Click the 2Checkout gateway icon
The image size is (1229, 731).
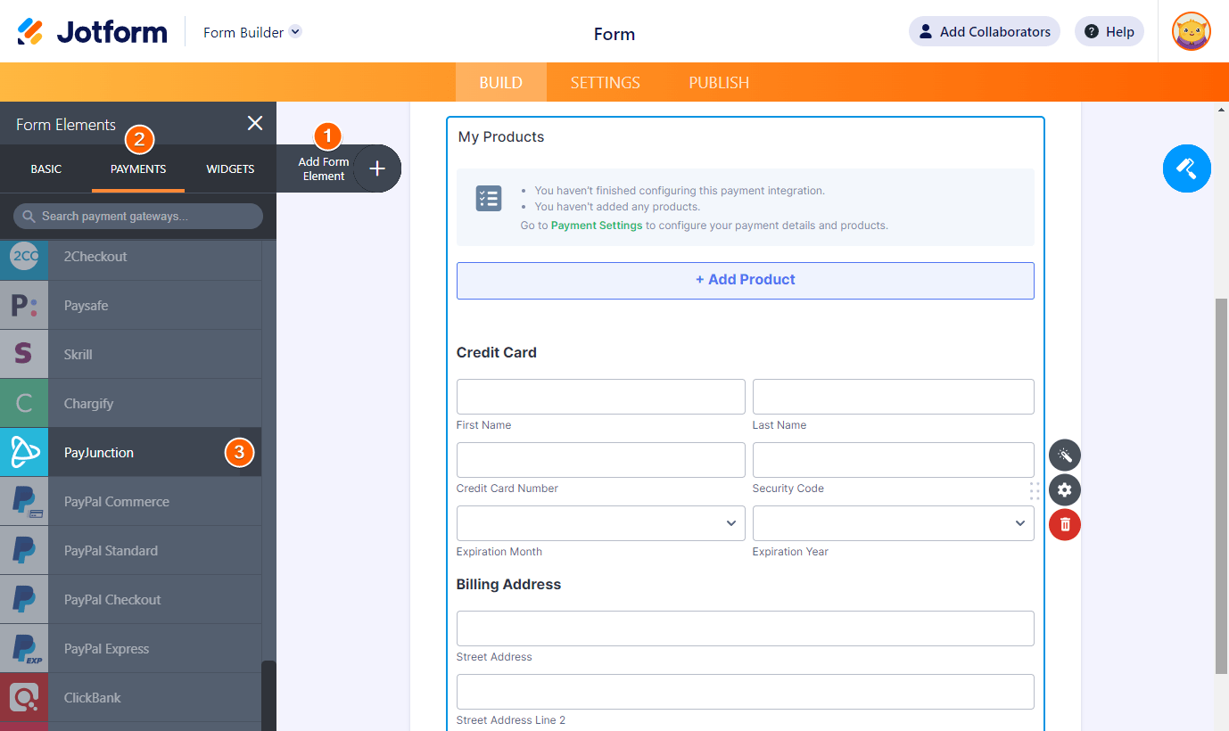click(24, 257)
